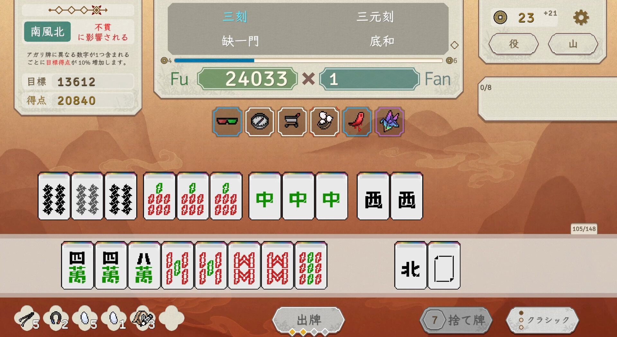
Task: Use the rope bundle consumable item
Action: (x=143, y=318)
